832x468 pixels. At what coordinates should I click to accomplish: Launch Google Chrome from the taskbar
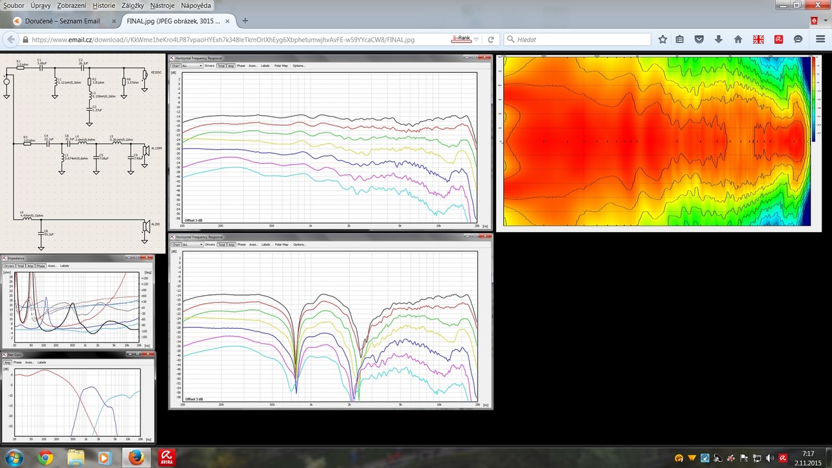click(45, 458)
